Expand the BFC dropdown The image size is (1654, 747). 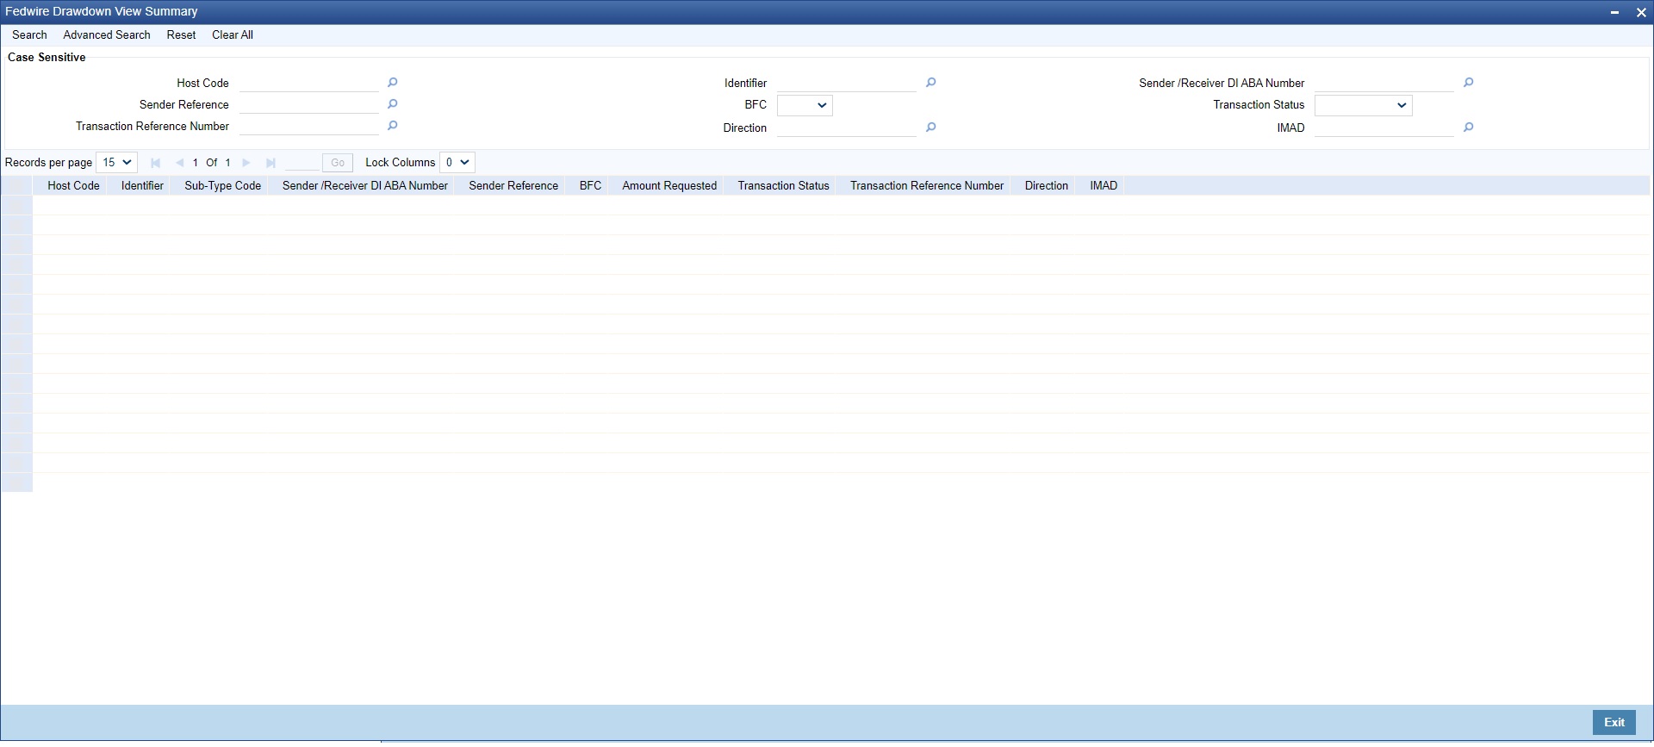(x=805, y=105)
